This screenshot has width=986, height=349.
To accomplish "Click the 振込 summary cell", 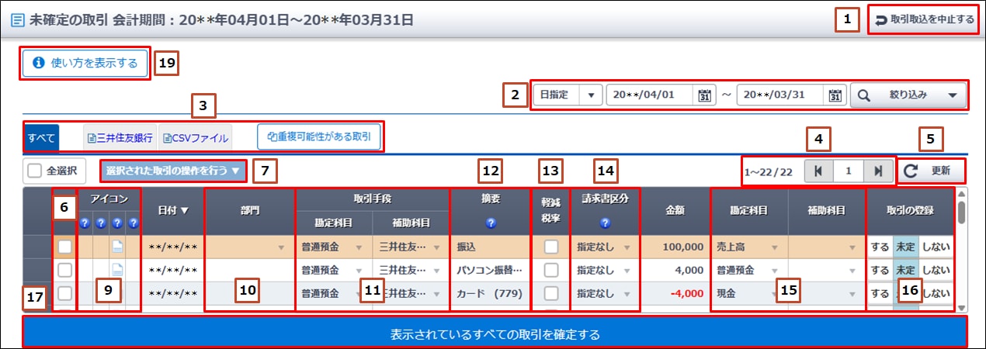I will coord(491,247).
